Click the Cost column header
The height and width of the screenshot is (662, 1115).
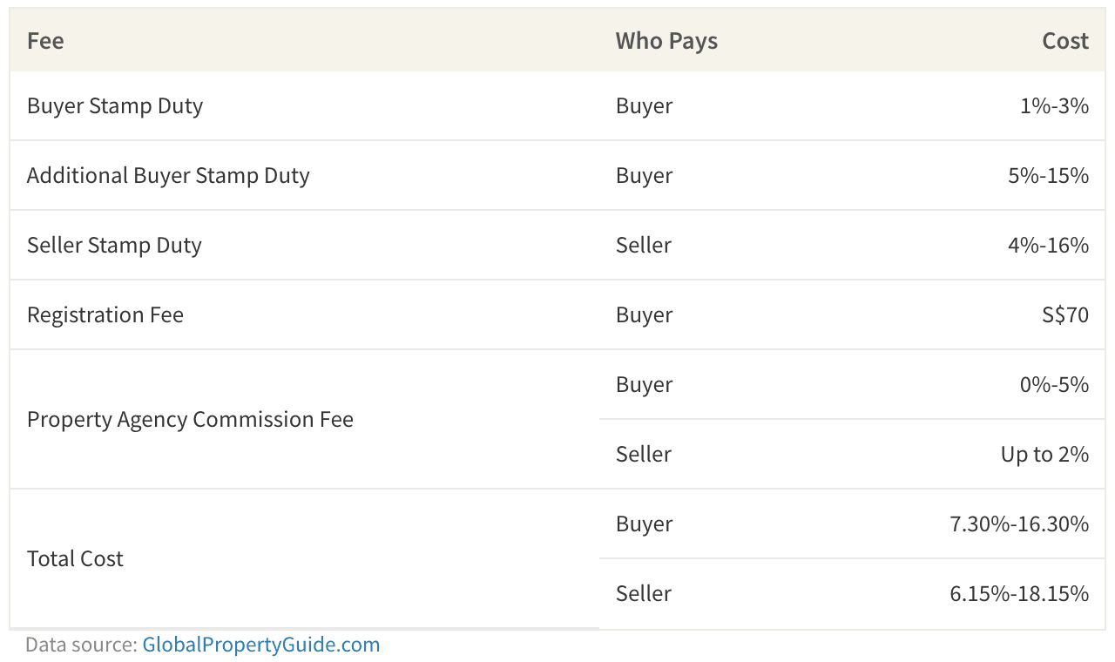point(1065,41)
